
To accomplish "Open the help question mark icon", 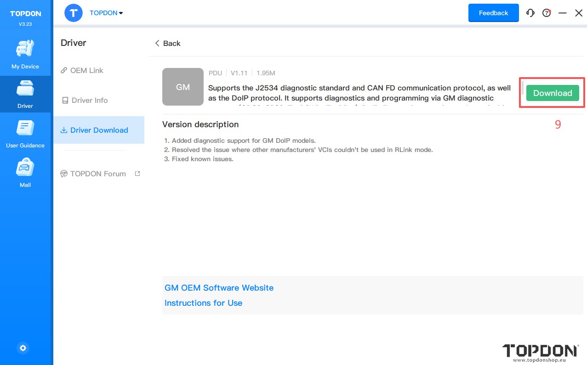I will tap(547, 13).
